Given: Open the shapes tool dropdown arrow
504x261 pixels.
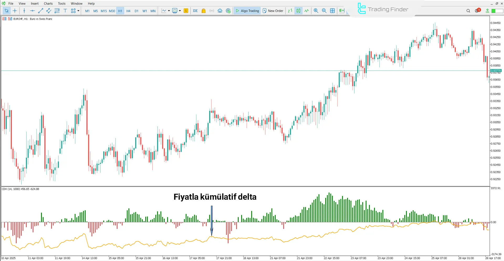Looking at the screenshot, I should [78, 11].
